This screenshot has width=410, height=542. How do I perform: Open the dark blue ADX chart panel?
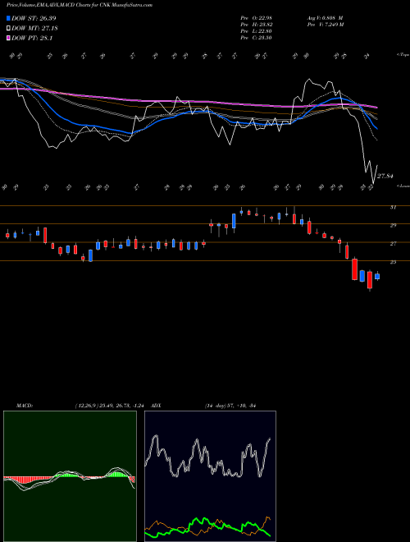tap(210, 476)
